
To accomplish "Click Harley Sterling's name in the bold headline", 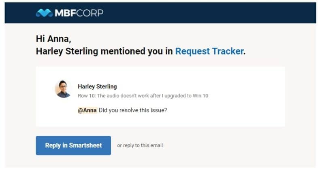I will [x=67, y=51].
